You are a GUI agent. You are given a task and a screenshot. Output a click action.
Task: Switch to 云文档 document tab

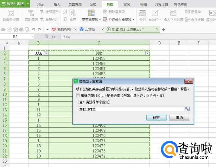[x=87, y=29]
